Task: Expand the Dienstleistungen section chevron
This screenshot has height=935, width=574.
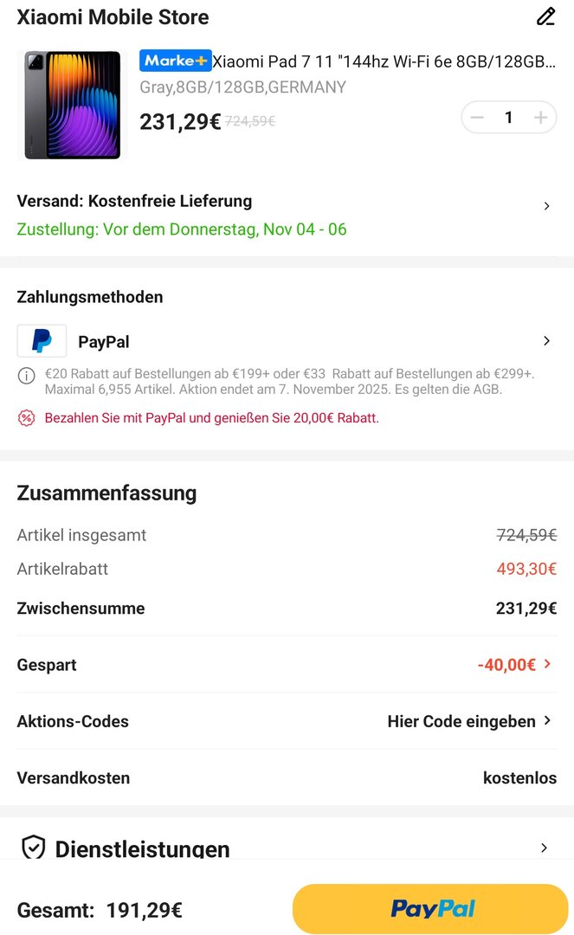Action: click(x=544, y=848)
